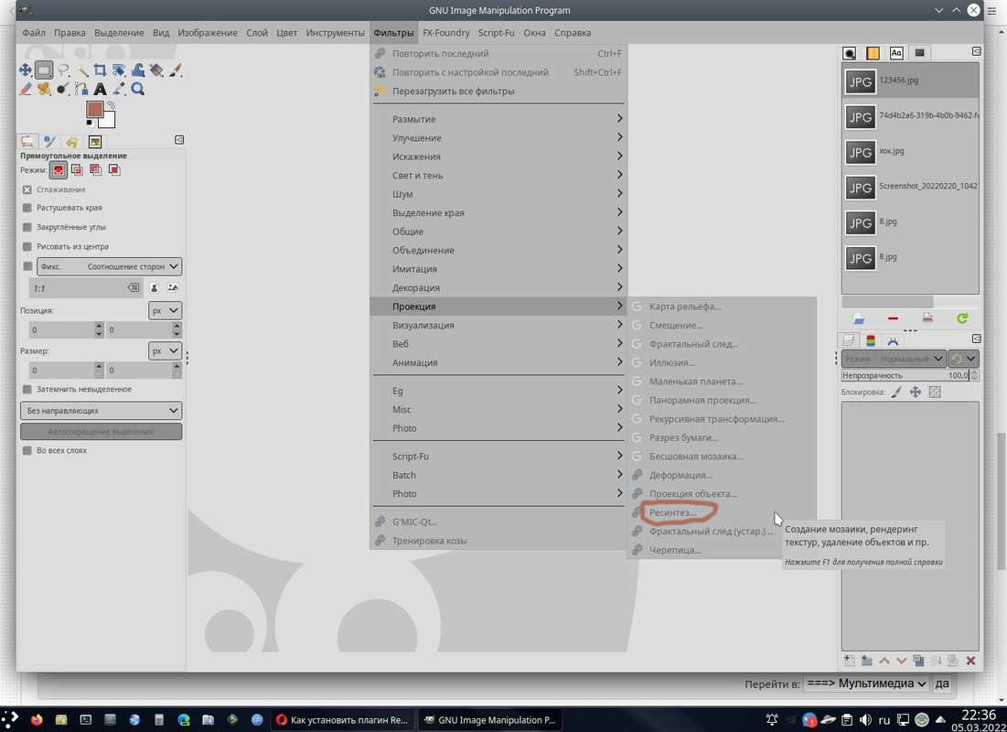Switch to Opera task Как установить плагин
The width and height of the screenshot is (1007, 732).
342,720
